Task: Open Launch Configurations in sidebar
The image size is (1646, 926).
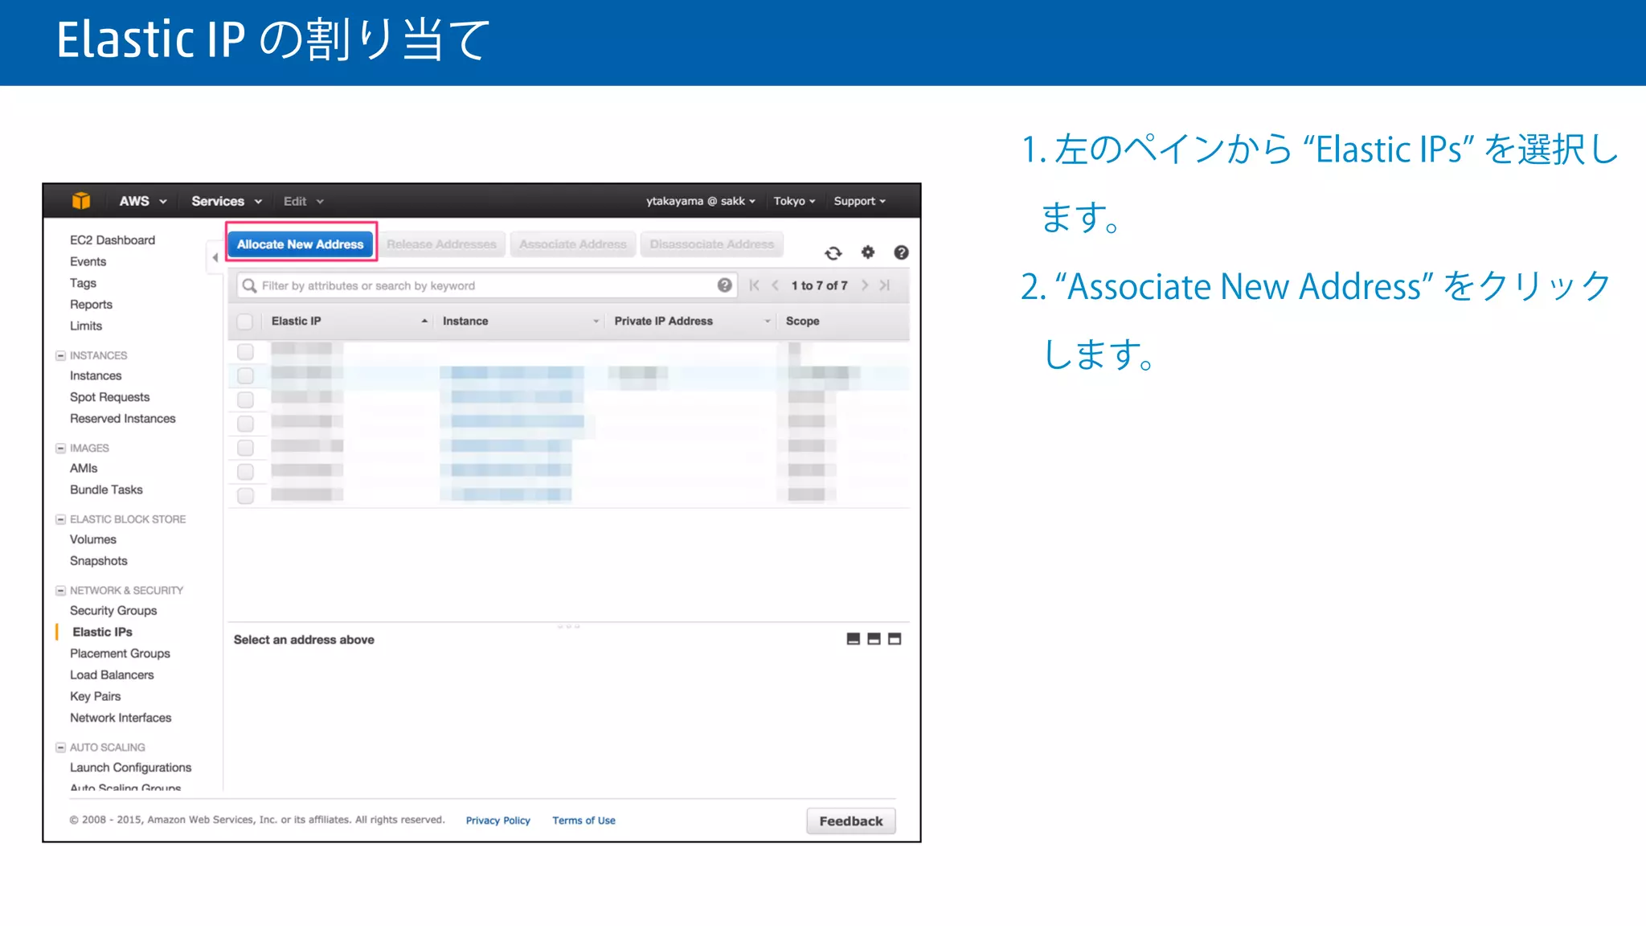Action: coord(130,768)
